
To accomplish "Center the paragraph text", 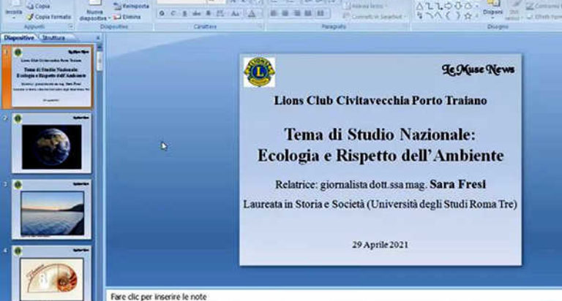I will pos(285,13).
